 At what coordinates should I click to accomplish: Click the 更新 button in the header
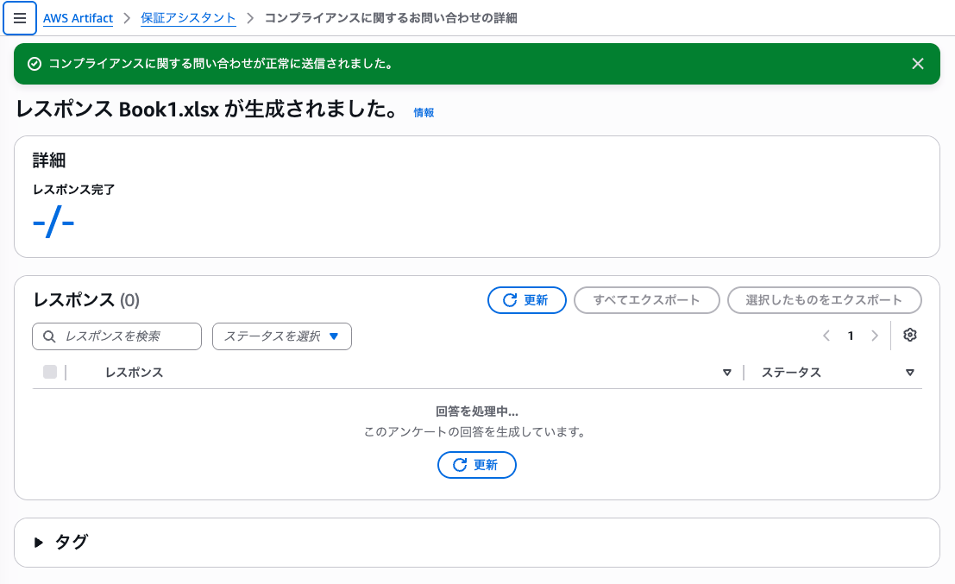tap(527, 300)
